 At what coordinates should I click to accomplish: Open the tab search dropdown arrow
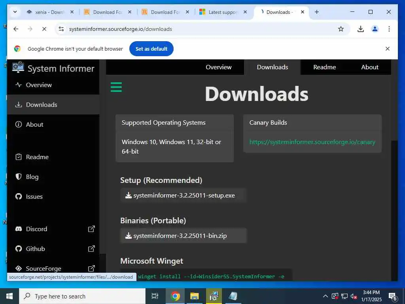coord(15,12)
